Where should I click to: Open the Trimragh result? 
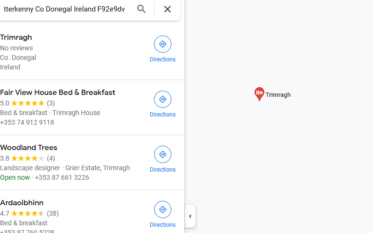pyautogui.click(x=16, y=37)
